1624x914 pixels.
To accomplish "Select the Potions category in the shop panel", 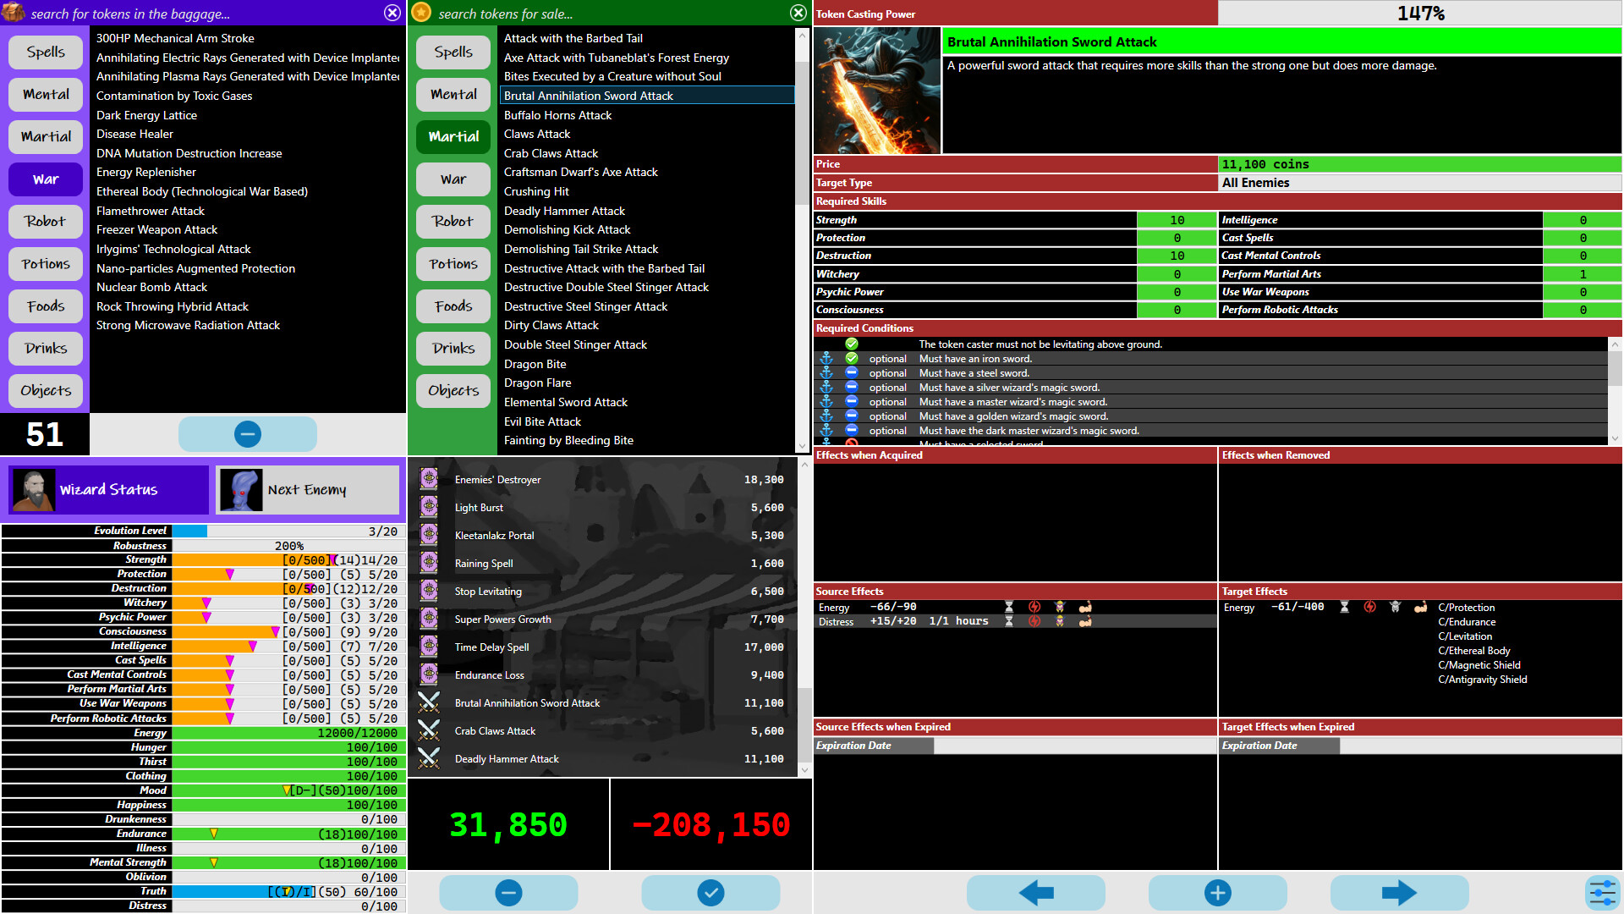I will pos(453,263).
